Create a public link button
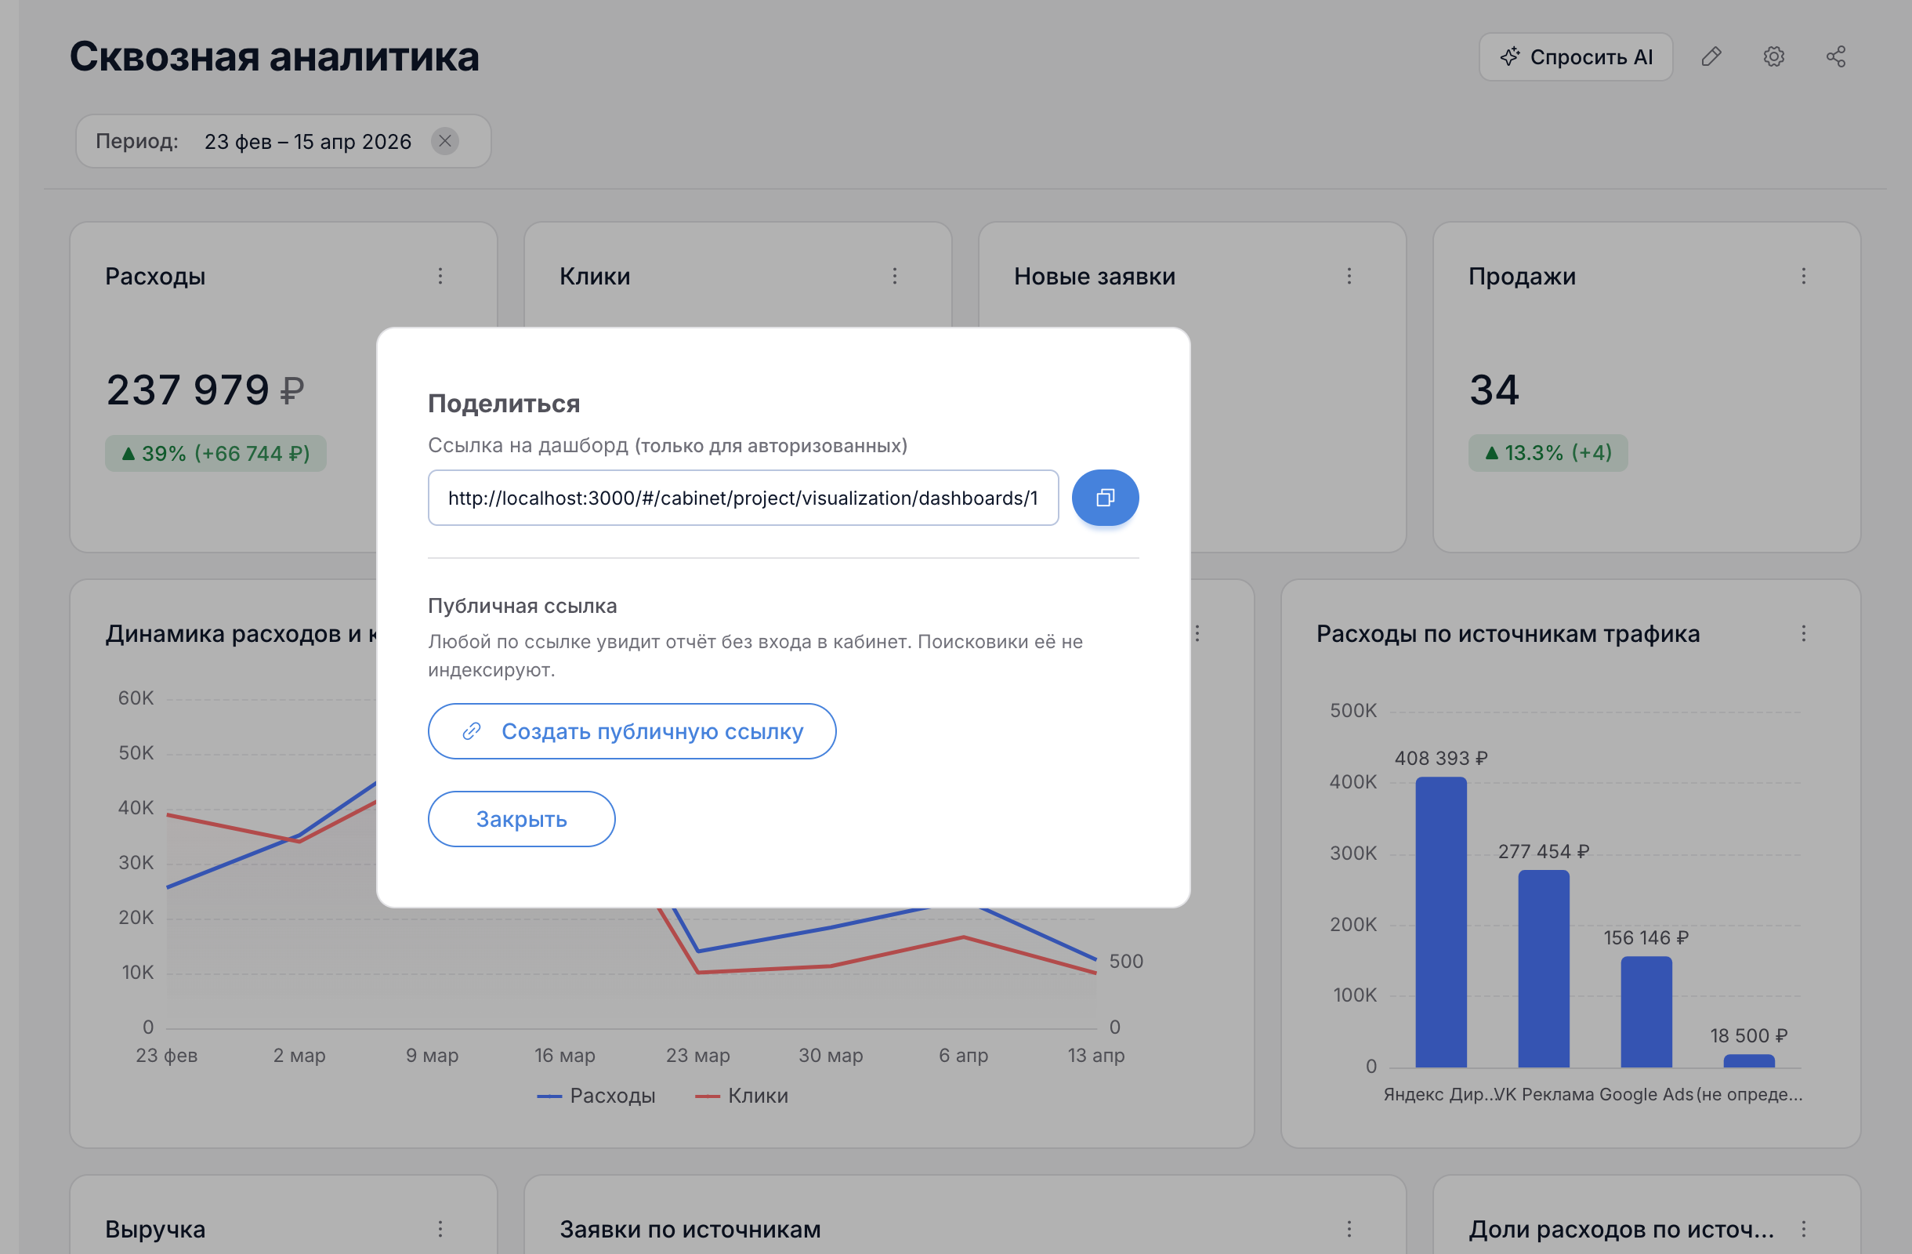The height and width of the screenshot is (1254, 1912). point(632,731)
